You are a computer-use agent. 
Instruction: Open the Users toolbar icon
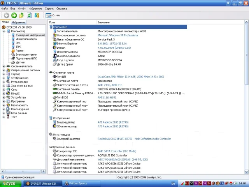(x=37, y=16)
